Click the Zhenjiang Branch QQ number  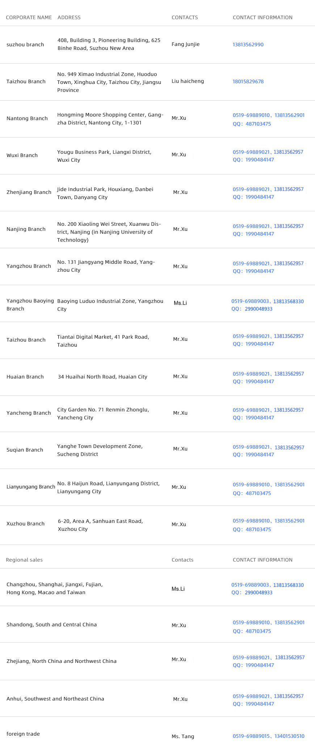click(253, 197)
